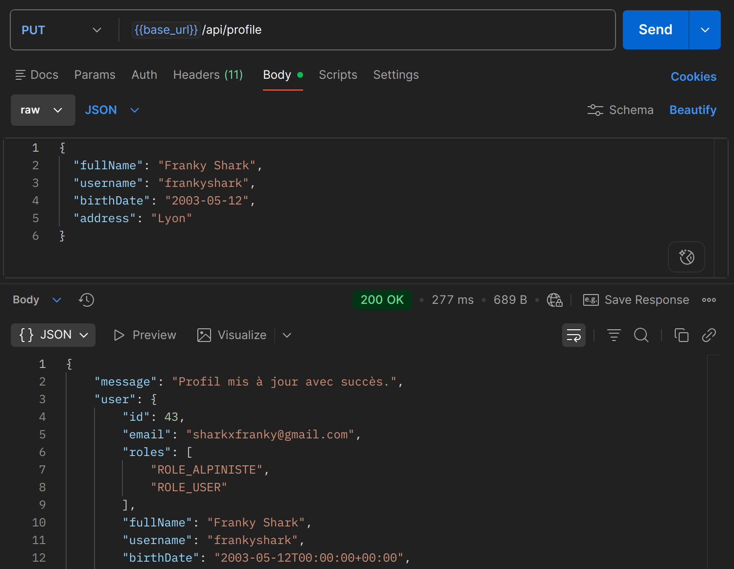Image resolution: width=734 pixels, height=569 pixels.
Task: Switch to the Params tab
Action: click(95, 75)
